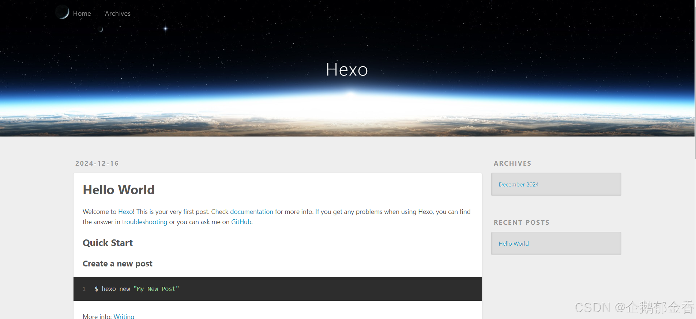
Task: Follow the Hexo link in welcome text
Action: (125, 212)
